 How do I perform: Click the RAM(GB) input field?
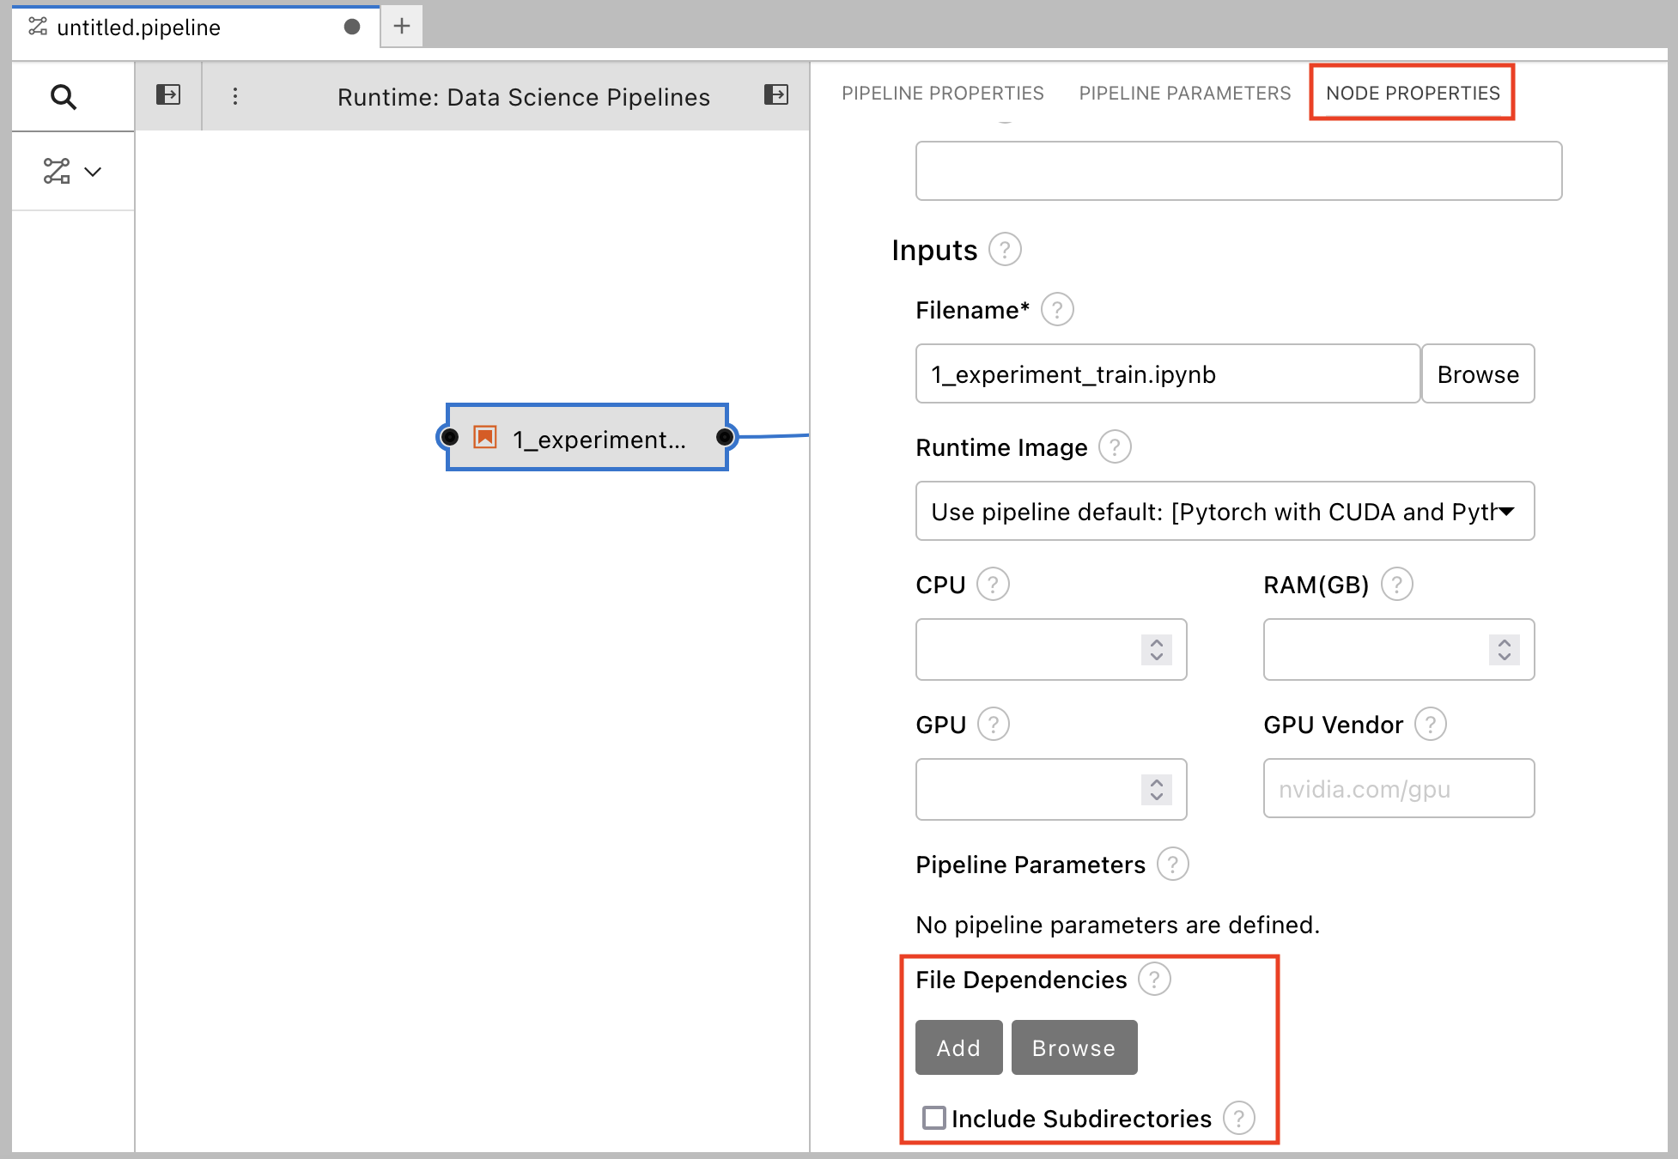click(1399, 650)
